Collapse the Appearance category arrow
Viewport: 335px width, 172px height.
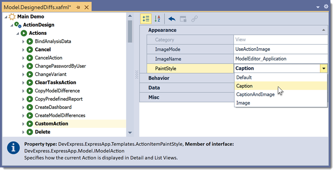323,30
